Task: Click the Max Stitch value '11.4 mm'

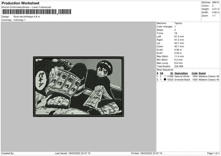Action: pos(179,56)
